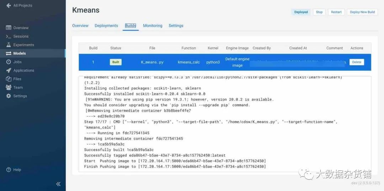This screenshot has width=384, height=191.
Task: Click Deploy New Build button
Action: (362, 12)
